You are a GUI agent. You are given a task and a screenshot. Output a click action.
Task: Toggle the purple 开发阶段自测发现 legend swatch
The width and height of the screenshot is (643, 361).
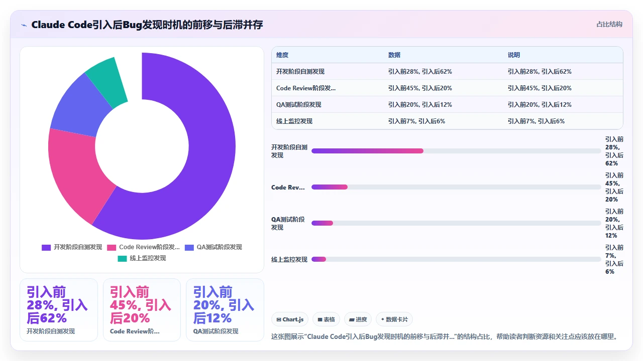(x=46, y=247)
